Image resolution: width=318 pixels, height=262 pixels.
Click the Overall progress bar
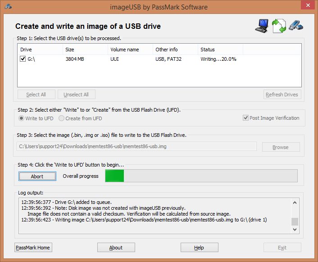pyautogui.click(x=201, y=176)
